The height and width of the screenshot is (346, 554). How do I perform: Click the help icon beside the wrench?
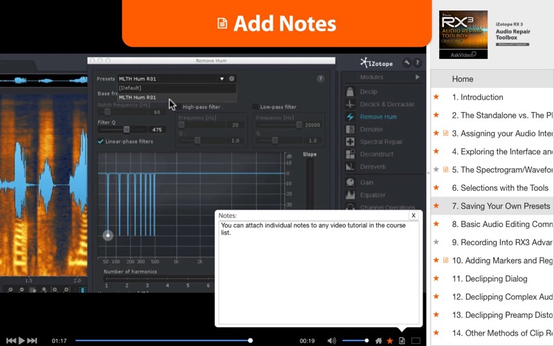click(418, 63)
